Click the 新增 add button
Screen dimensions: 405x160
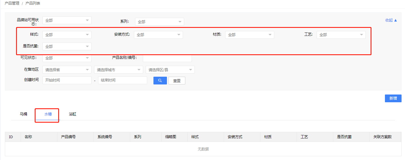[393, 99]
